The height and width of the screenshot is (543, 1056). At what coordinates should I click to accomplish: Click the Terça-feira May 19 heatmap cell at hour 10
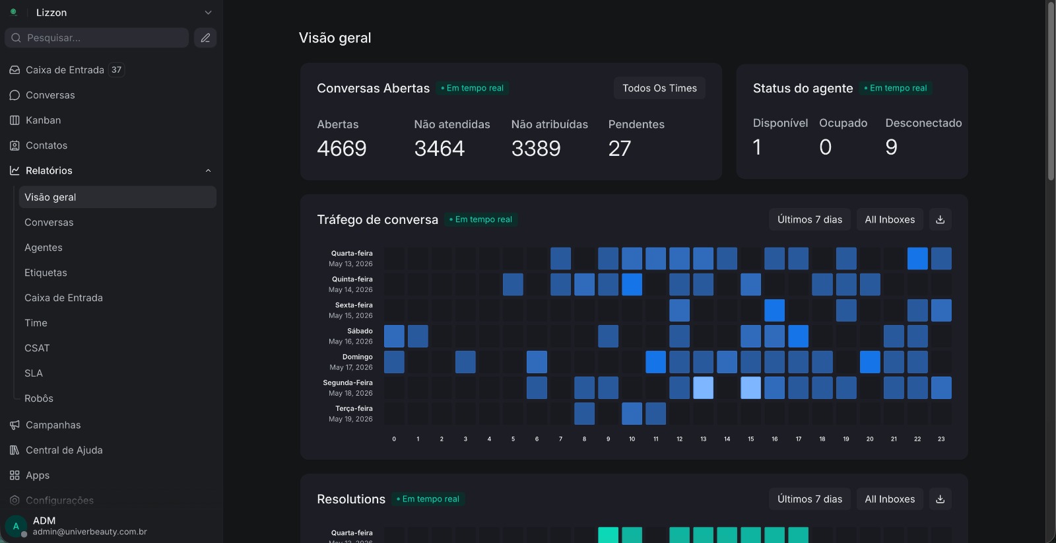click(x=632, y=414)
